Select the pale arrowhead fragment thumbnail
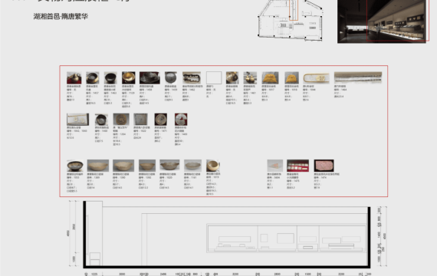 click(x=274, y=166)
